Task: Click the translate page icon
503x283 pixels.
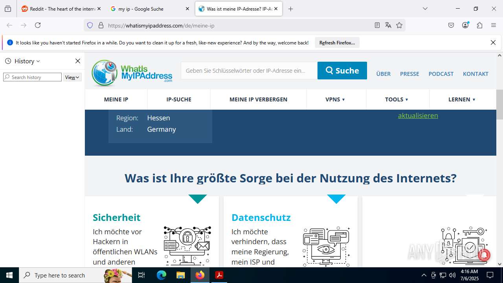Action: point(388,25)
